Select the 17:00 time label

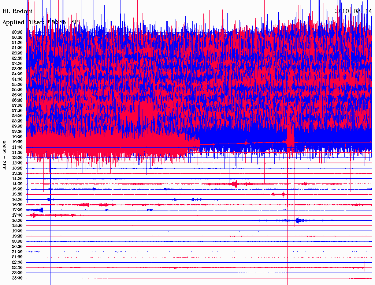(17, 210)
